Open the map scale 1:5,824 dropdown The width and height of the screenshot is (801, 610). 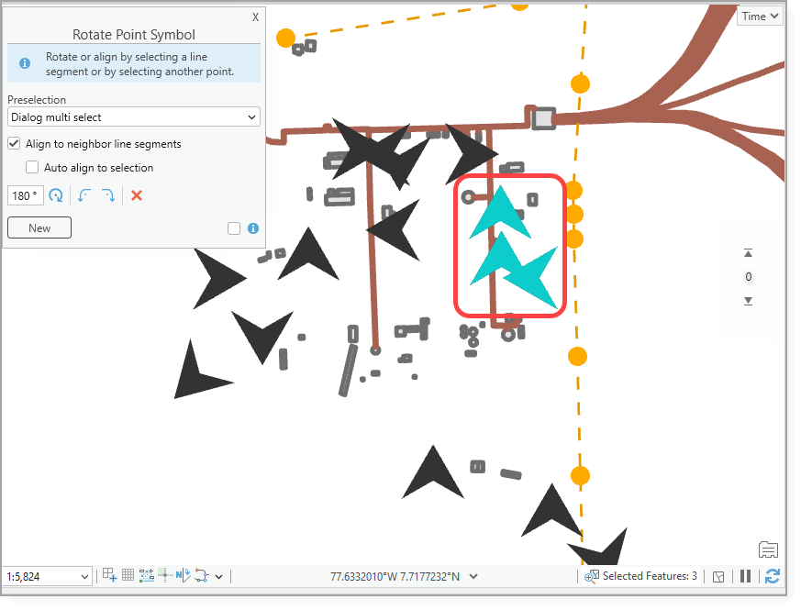(x=46, y=576)
